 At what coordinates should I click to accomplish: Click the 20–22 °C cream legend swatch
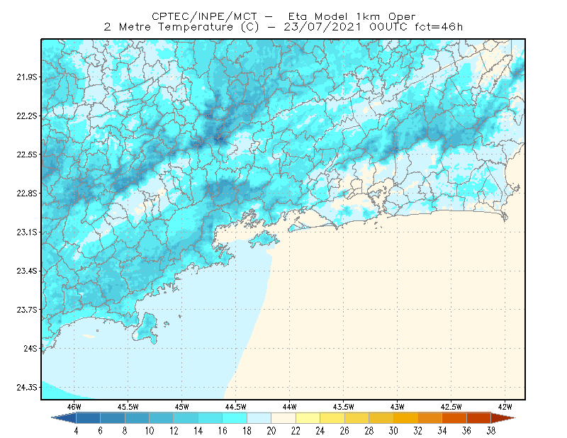pyautogui.click(x=283, y=418)
